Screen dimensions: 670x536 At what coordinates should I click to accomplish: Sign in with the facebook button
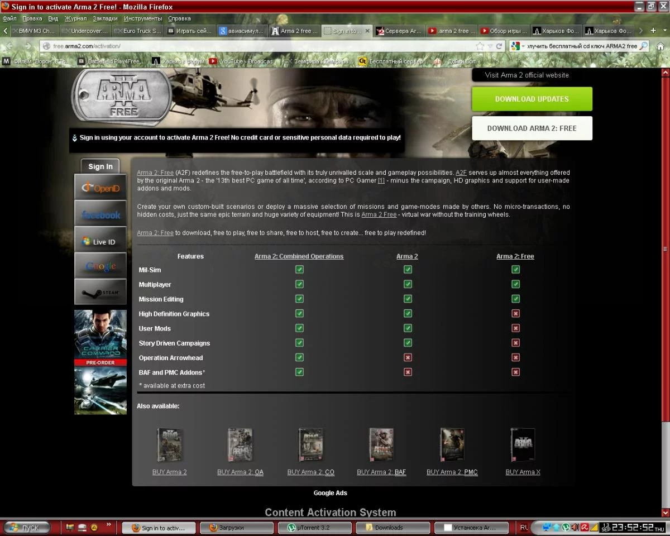pyautogui.click(x=100, y=213)
